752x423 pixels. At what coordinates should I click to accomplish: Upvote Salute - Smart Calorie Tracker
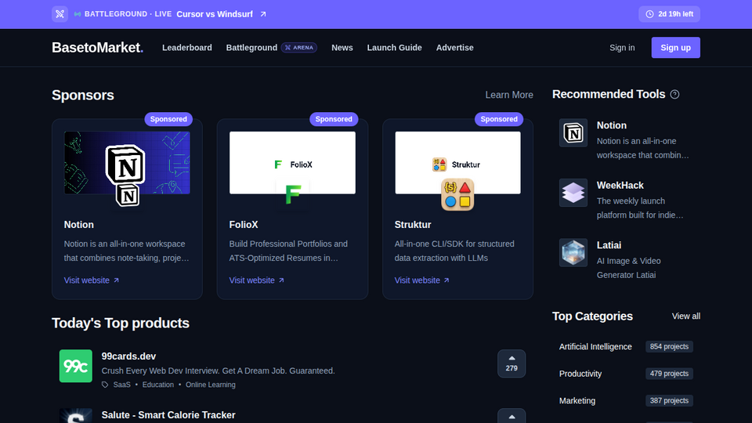[x=512, y=416]
